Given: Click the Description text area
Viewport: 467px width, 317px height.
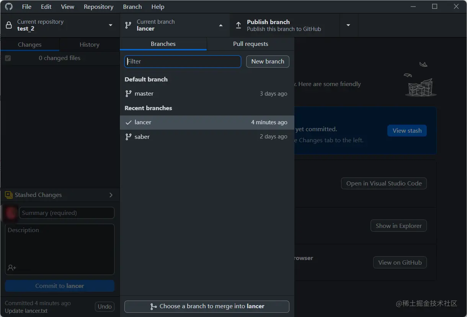Looking at the screenshot, I should pyautogui.click(x=60, y=249).
